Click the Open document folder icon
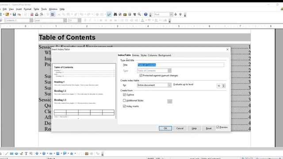This screenshot has width=283, height=159. [x=7, y=15]
